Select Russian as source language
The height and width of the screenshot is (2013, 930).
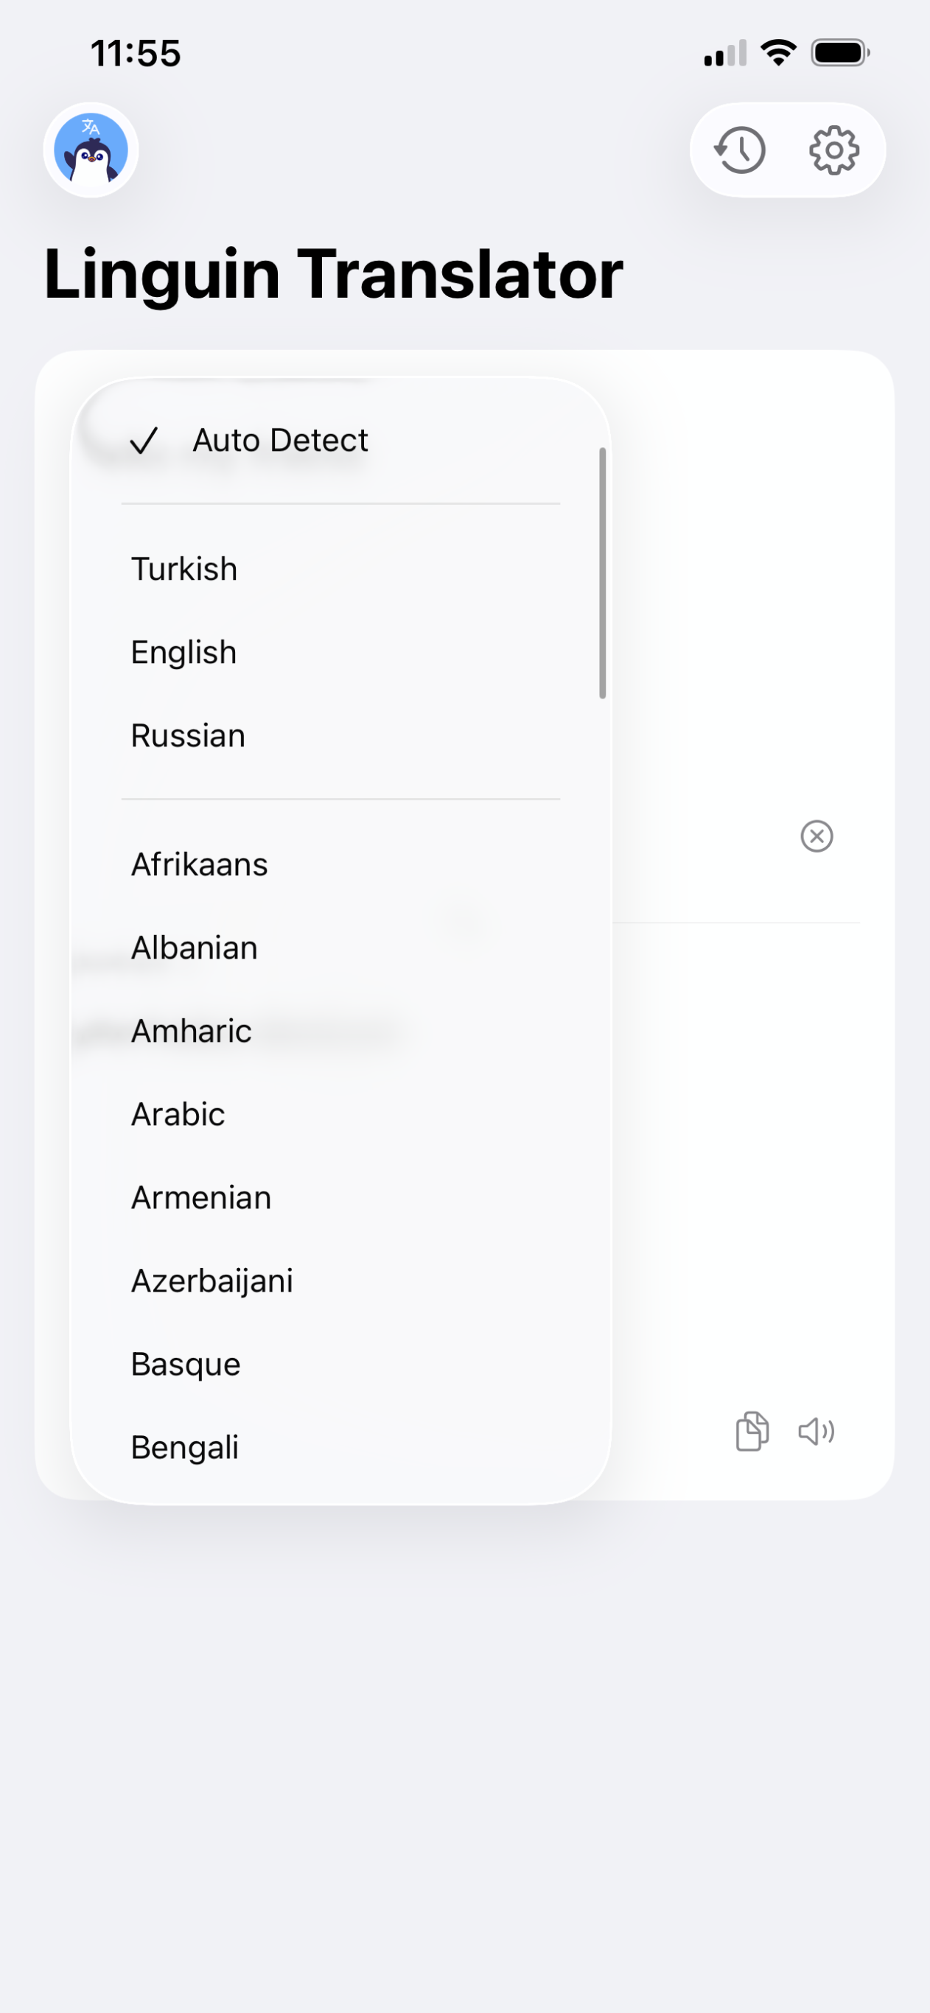coord(189,736)
